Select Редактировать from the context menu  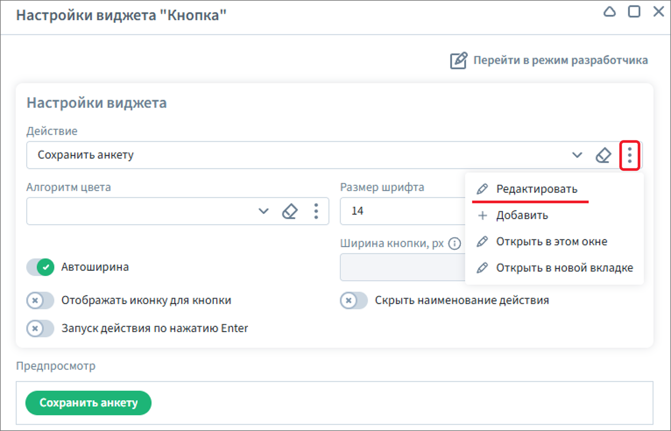[536, 189]
